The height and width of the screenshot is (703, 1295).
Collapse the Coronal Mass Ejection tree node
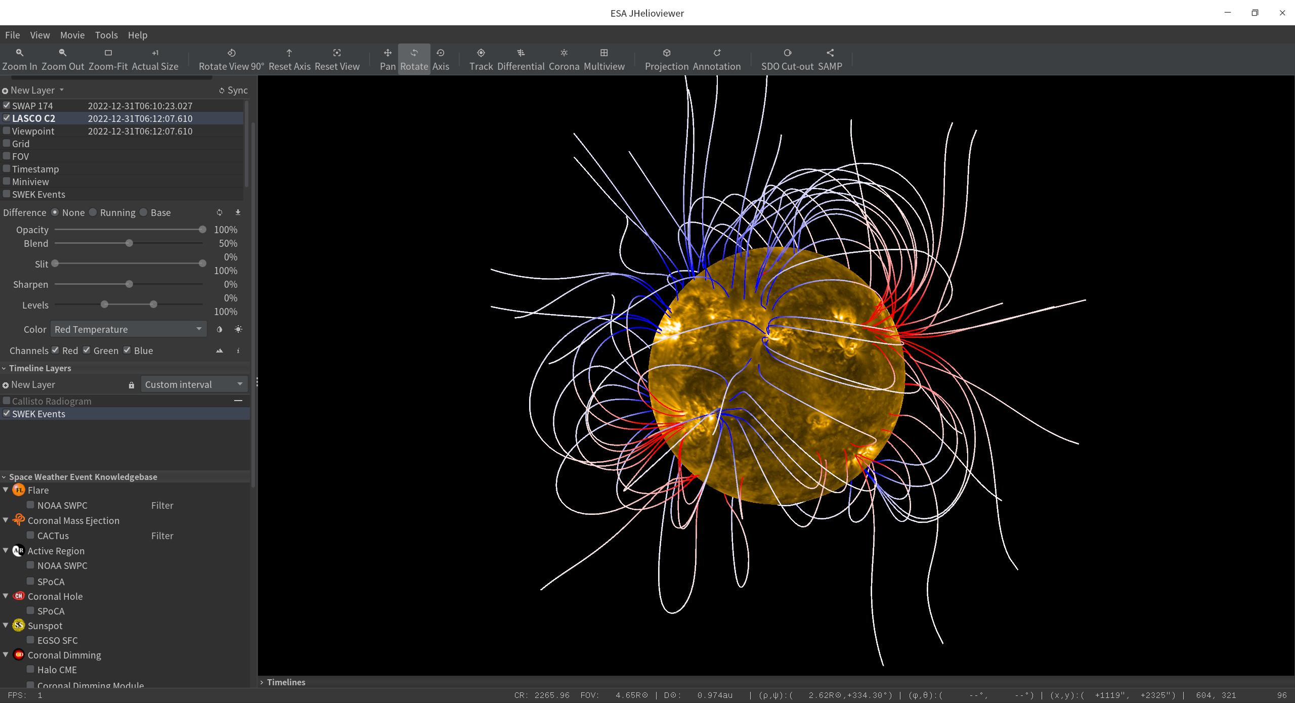click(x=6, y=520)
